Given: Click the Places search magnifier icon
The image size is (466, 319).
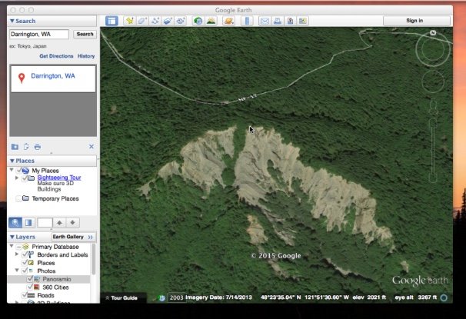Looking at the screenshot, I should (x=15, y=222).
